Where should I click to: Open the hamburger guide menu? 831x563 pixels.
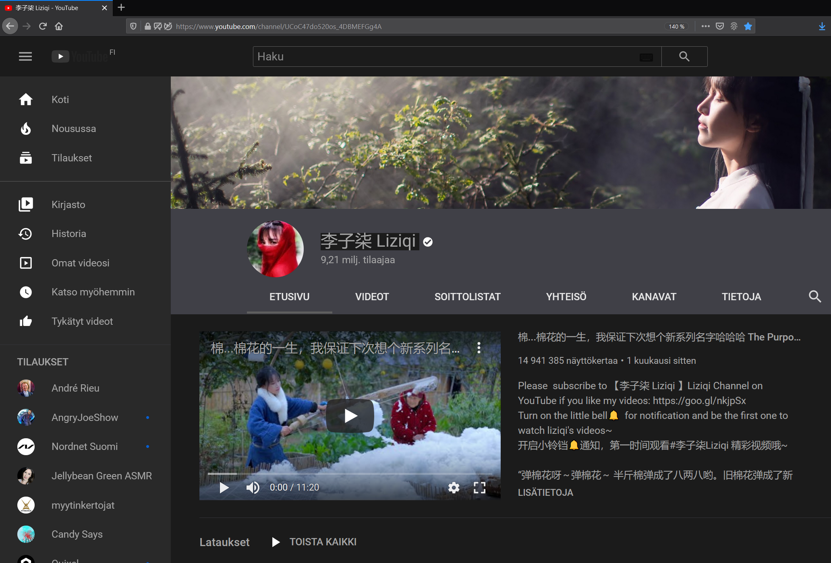[x=25, y=56]
